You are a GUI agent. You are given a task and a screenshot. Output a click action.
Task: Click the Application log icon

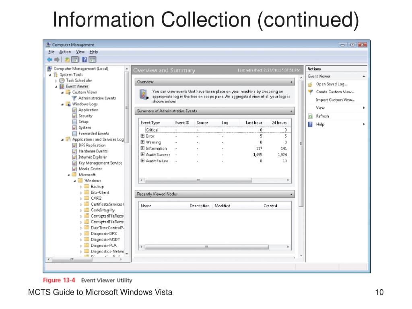74,110
